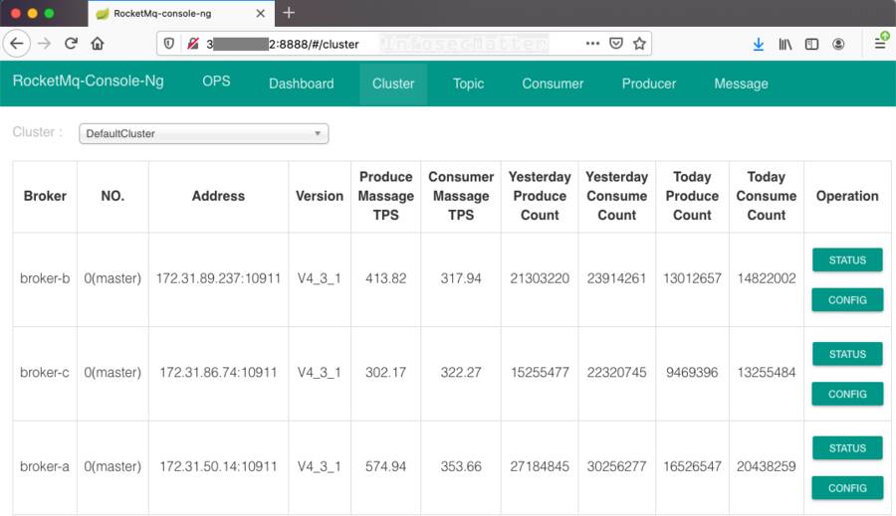Click produce TPS value 302.17

(x=385, y=373)
